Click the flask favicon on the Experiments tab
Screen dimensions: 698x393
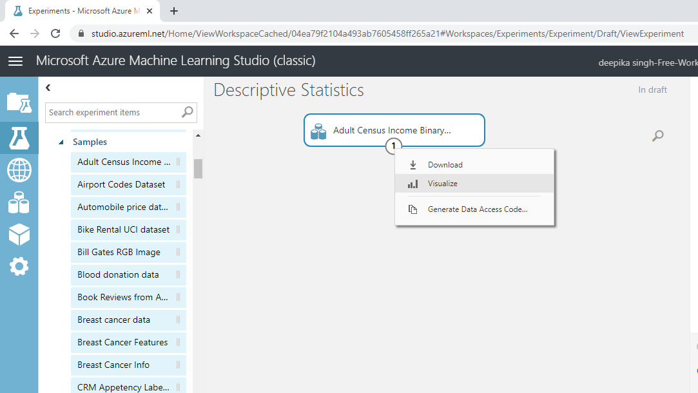point(18,11)
